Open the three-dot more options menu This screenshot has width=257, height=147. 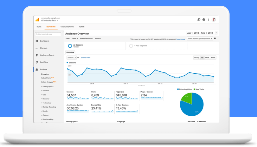208,20
